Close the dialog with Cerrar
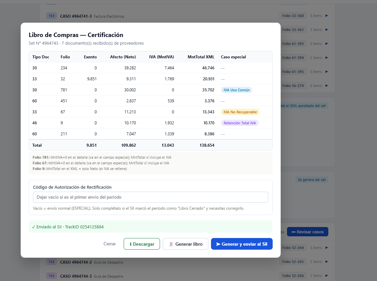The image size is (377, 281). point(110,244)
